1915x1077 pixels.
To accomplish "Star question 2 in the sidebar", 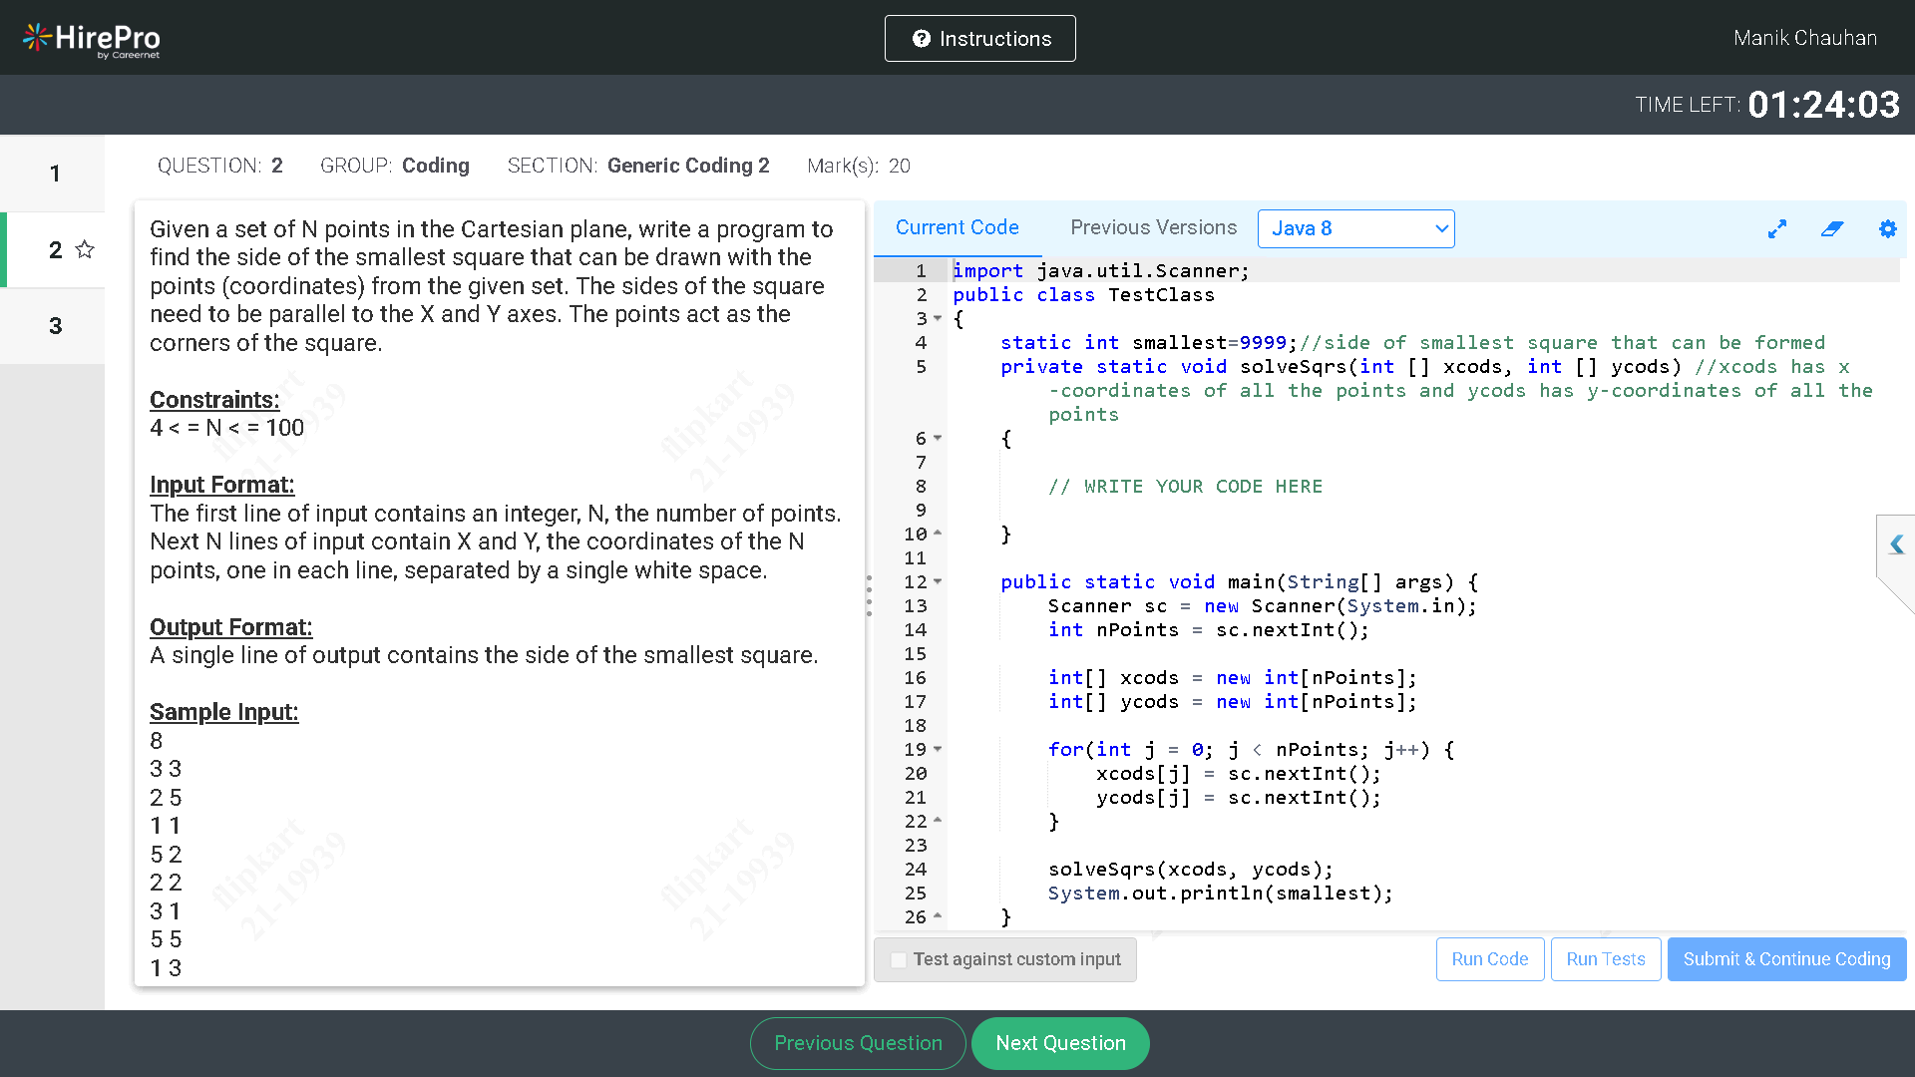I will tap(85, 249).
